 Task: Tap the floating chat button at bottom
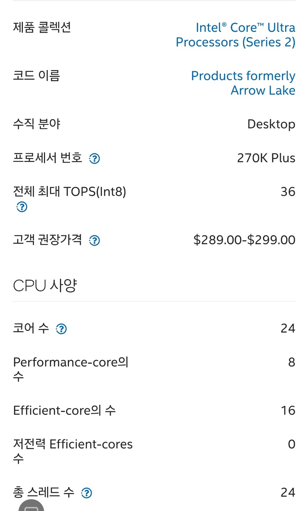click(31, 506)
